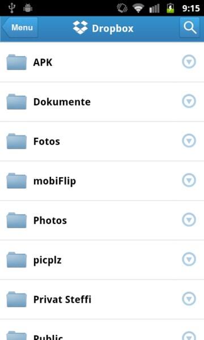Open options arrow for picplz folder
The height and width of the screenshot is (340, 204).
coord(189,259)
